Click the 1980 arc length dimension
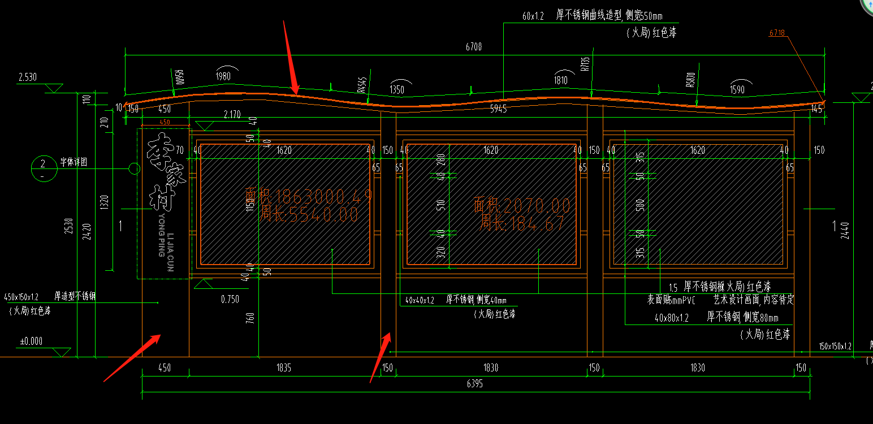Screen dimensions: 873x424 pos(223,76)
